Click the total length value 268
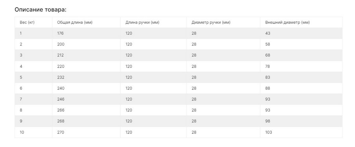Viewport: 355px width, 147px height. (x=61, y=121)
